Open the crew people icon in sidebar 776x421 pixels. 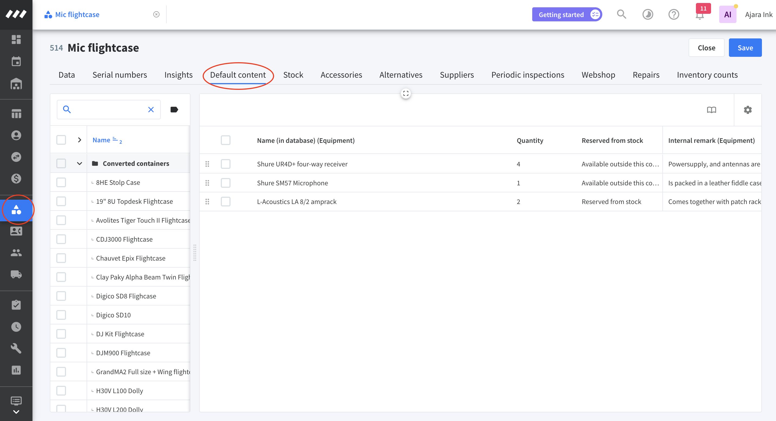click(x=16, y=253)
